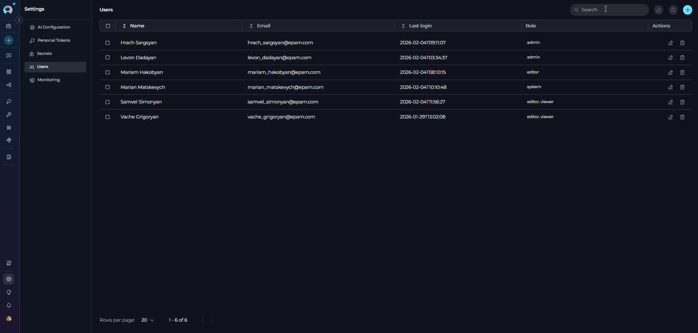Open the rows per page dropdown
The height and width of the screenshot is (333, 698).
pyautogui.click(x=148, y=320)
